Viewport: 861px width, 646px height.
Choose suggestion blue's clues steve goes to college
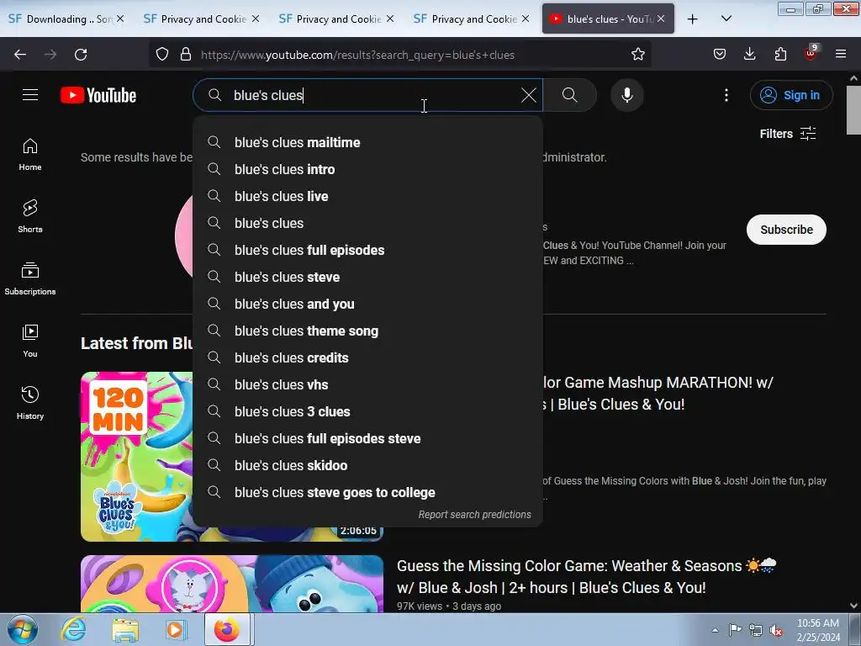pyautogui.click(x=367, y=492)
